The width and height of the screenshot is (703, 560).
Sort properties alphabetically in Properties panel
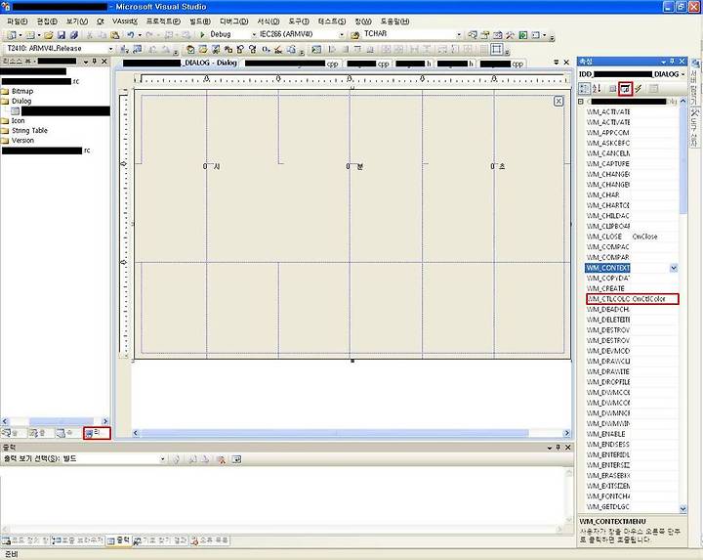tap(597, 88)
